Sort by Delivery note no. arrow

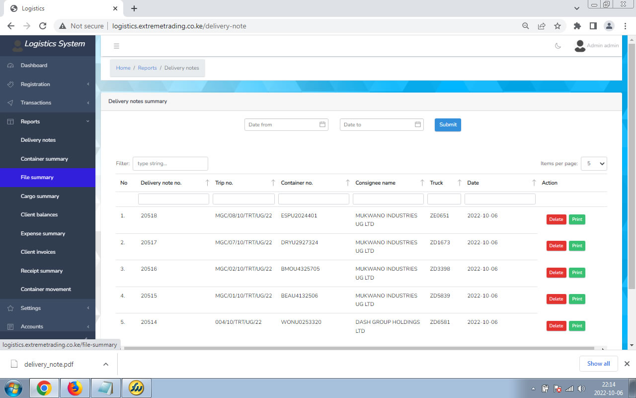207,183
